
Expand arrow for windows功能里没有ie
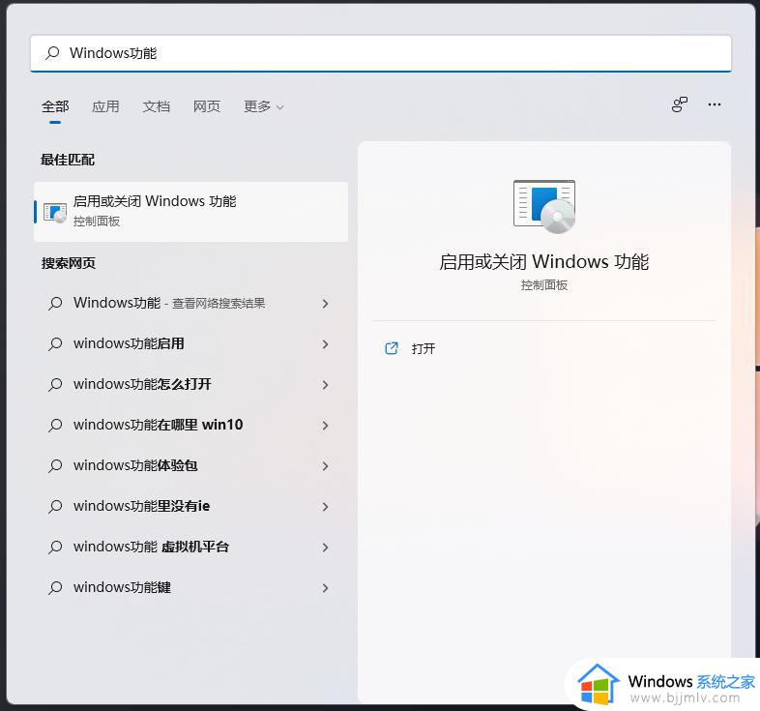325,507
